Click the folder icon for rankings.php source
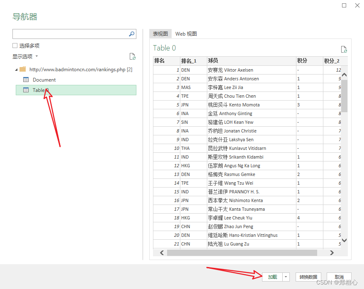This screenshot has width=364, height=289. 23,69
